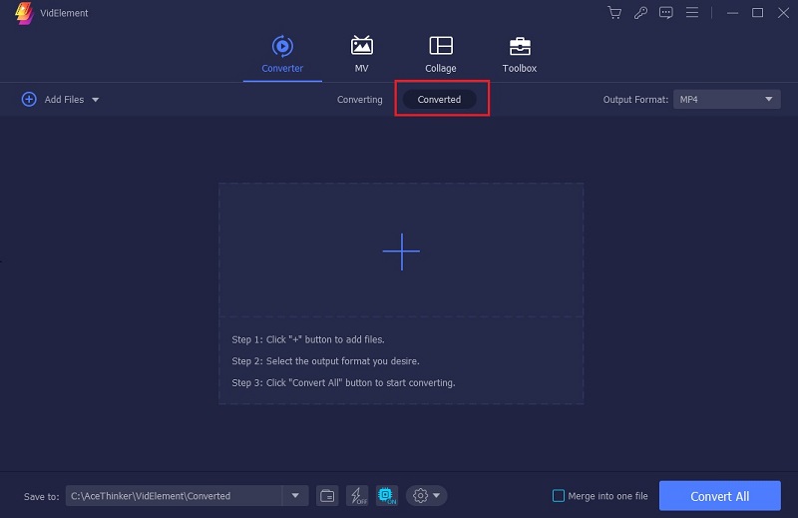Click the Convert All button
798x518 pixels.
[719, 496]
